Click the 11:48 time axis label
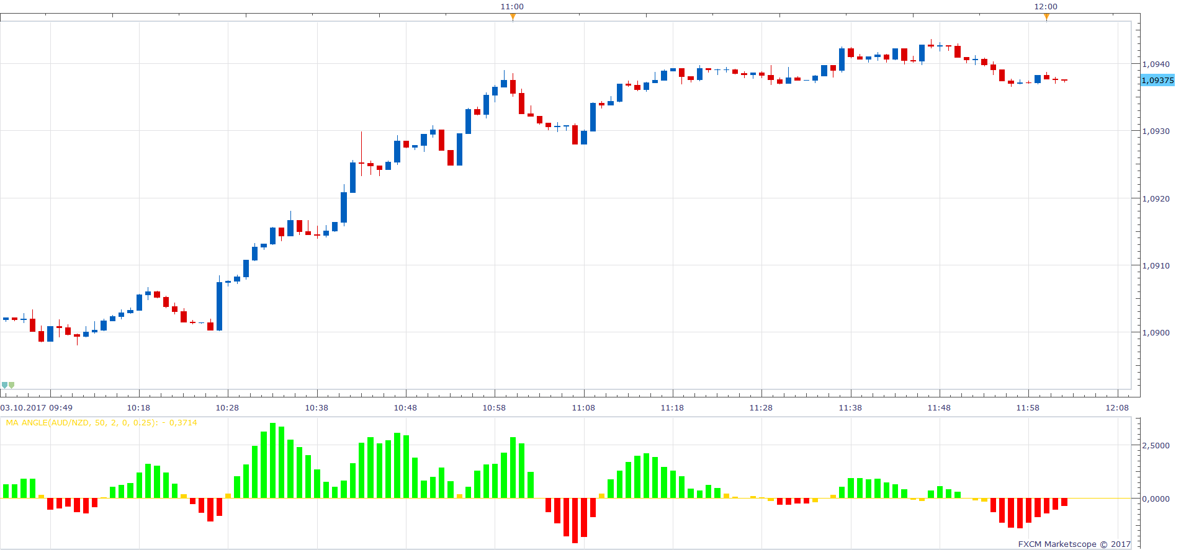The width and height of the screenshot is (1181, 550). pyautogui.click(x=939, y=407)
